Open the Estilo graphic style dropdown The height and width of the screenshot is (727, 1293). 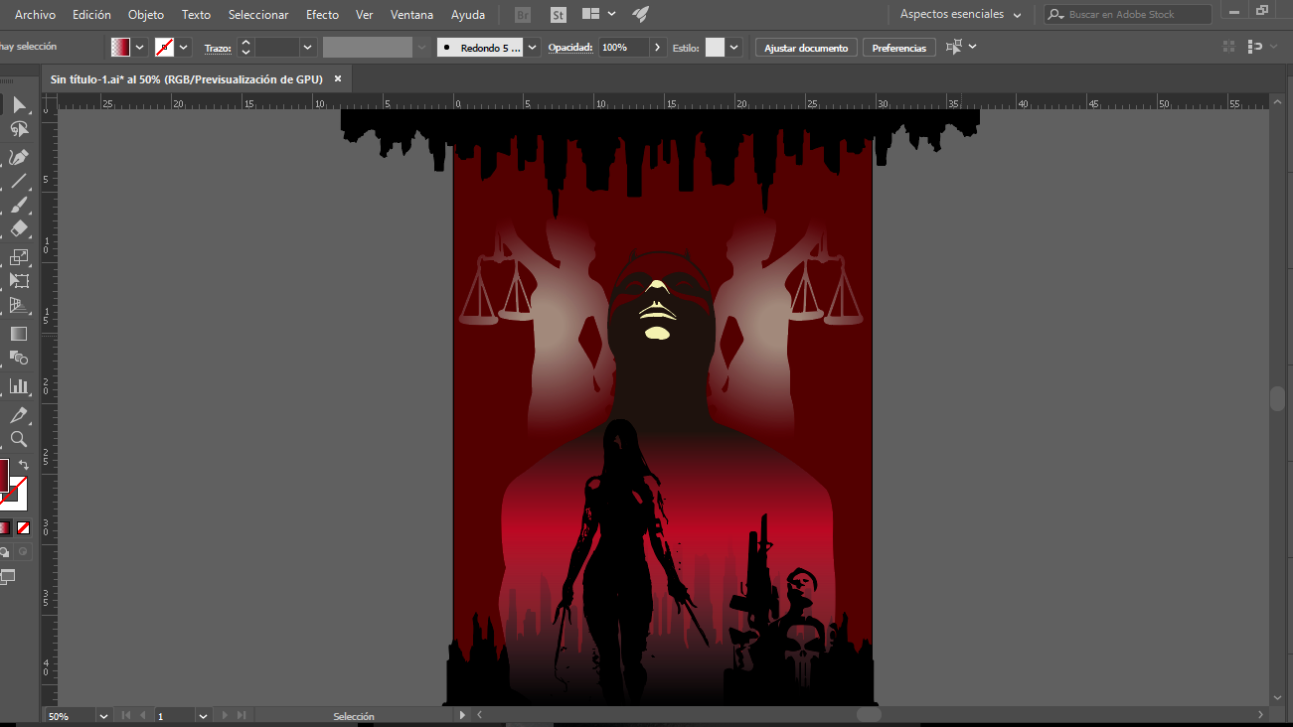click(733, 48)
